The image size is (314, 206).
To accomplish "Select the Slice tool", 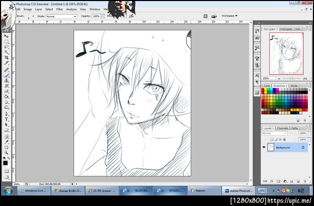I will [x=6, y=63].
